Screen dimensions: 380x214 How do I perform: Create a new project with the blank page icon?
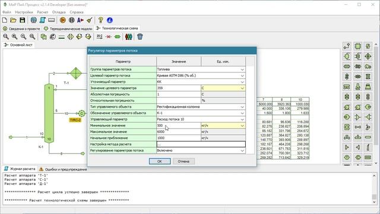click(x=5, y=20)
